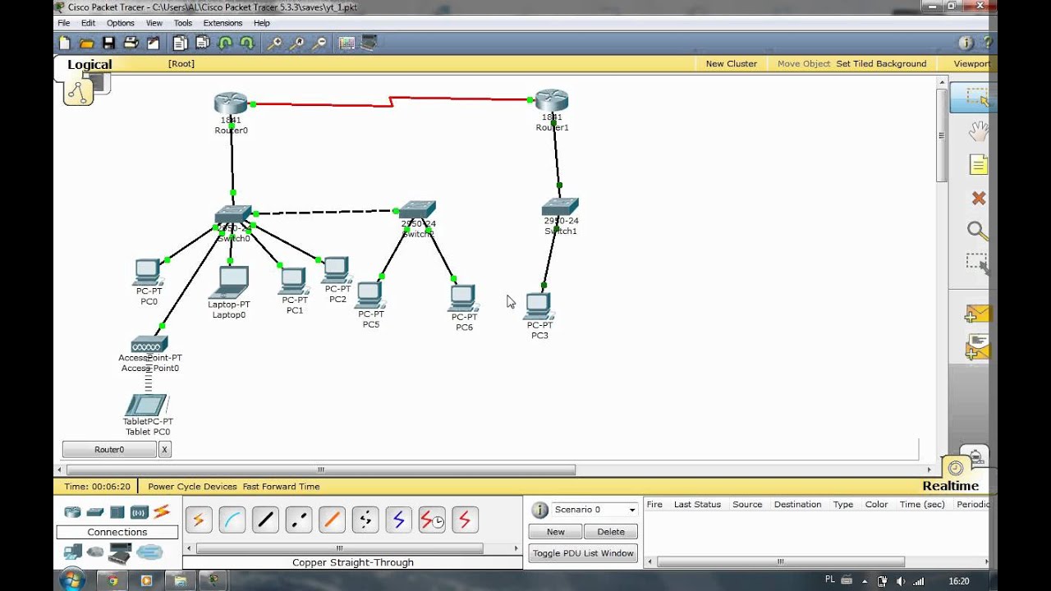Undo the last action

point(224,43)
